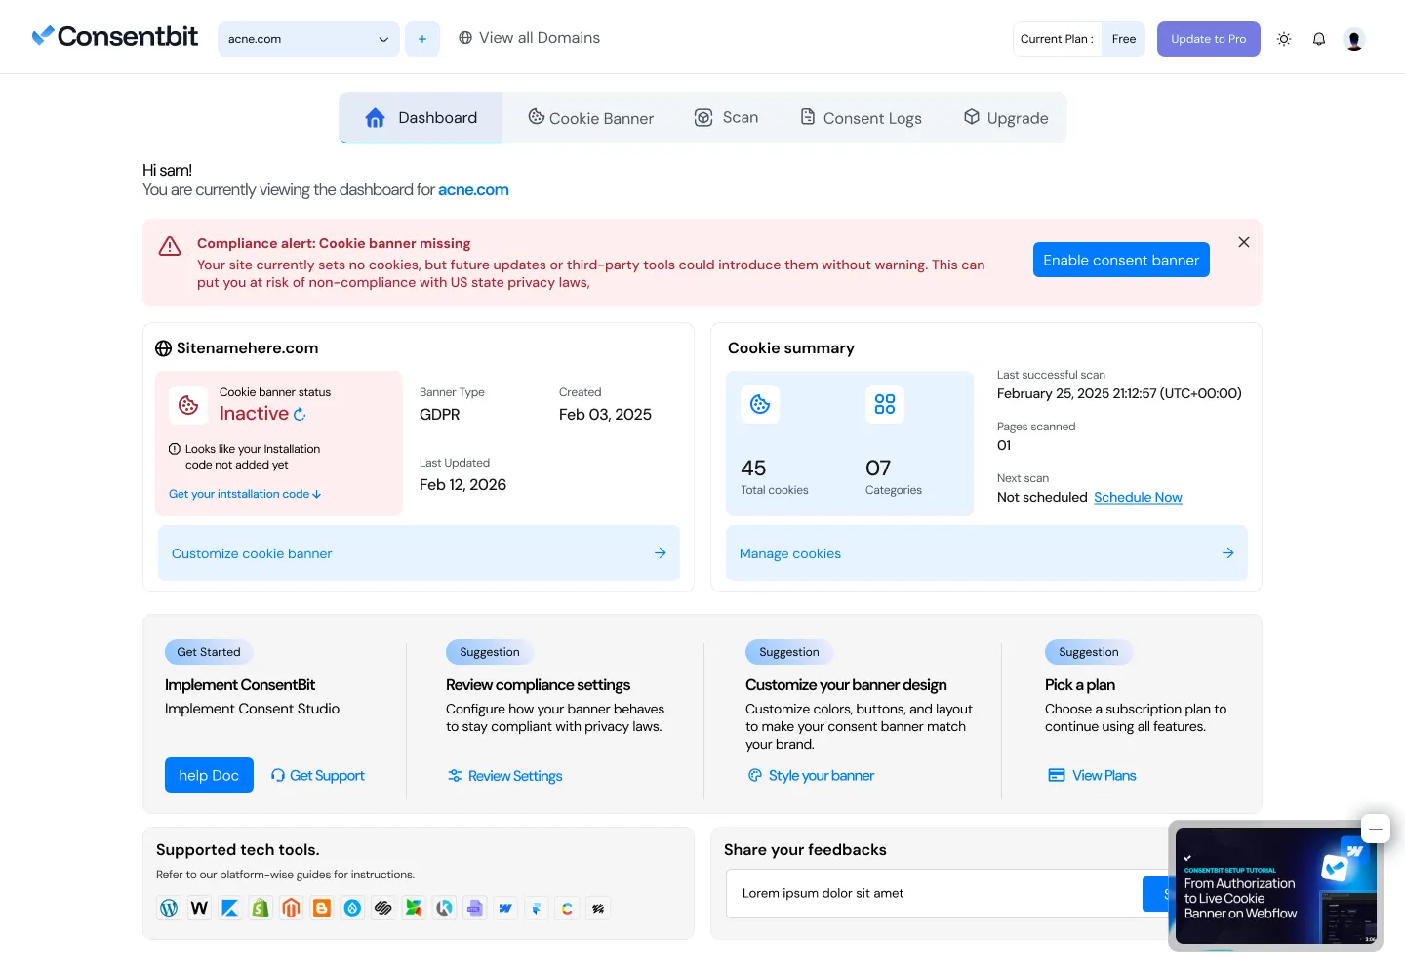Go to Upgrade tab
The height and width of the screenshot is (978, 1405).
(1005, 118)
